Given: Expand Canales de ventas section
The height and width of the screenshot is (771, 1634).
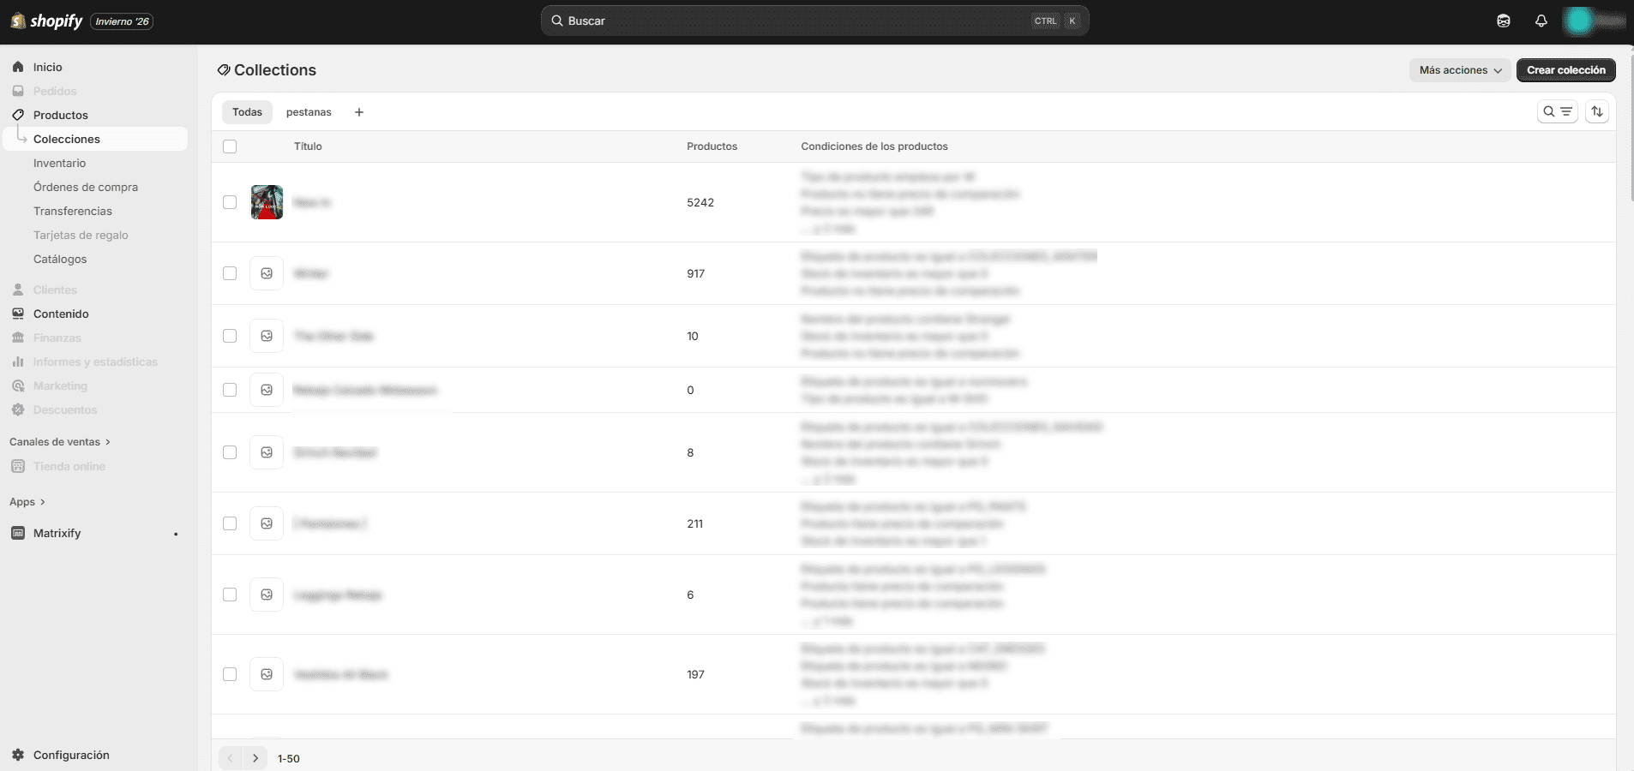Looking at the screenshot, I should (x=60, y=442).
